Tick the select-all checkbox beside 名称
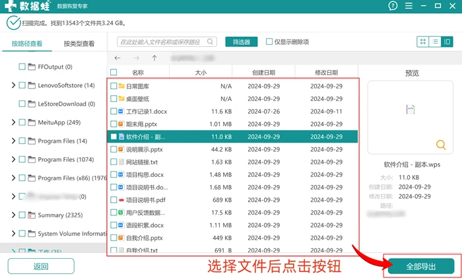Image resolution: width=462 pixels, height=280 pixels. coord(114,72)
